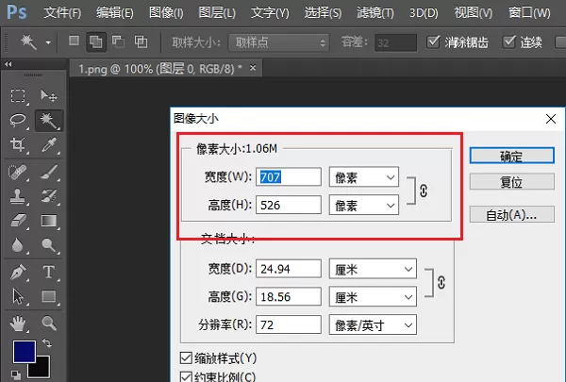Open resolution 像素/英寸 unit dropdown
Viewport: 566px width, 382px height.
tap(373, 325)
